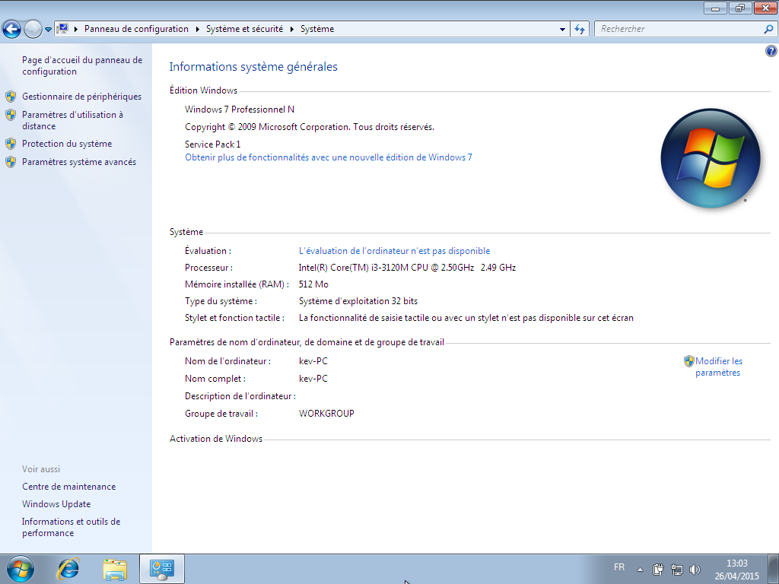Image resolution: width=779 pixels, height=584 pixels.
Task: Click shield icon next to Modifier les paramètres
Action: 688,361
